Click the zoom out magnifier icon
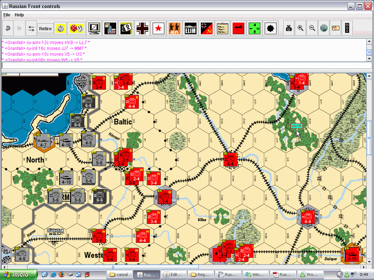The height and width of the screenshot is (280, 374). tap(312, 28)
